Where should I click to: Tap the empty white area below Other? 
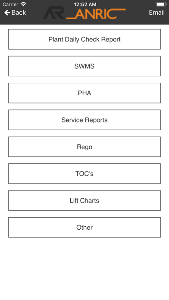[84, 268]
